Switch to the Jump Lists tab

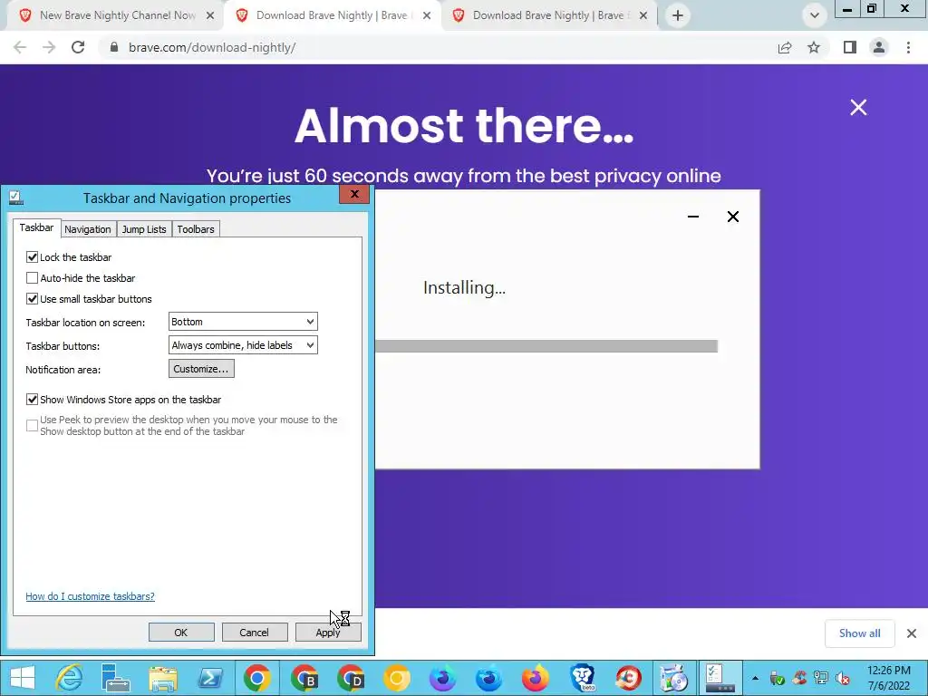point(144,229)
